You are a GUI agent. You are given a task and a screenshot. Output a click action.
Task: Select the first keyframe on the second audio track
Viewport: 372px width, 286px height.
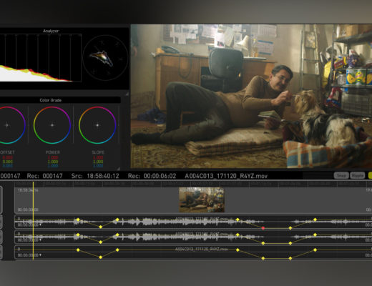pyautogui.click(x=78, y=235)
